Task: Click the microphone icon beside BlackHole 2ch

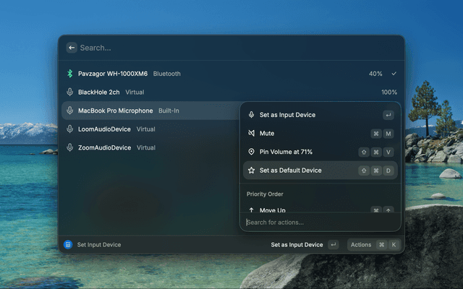Action: click(x=70, y=92)
